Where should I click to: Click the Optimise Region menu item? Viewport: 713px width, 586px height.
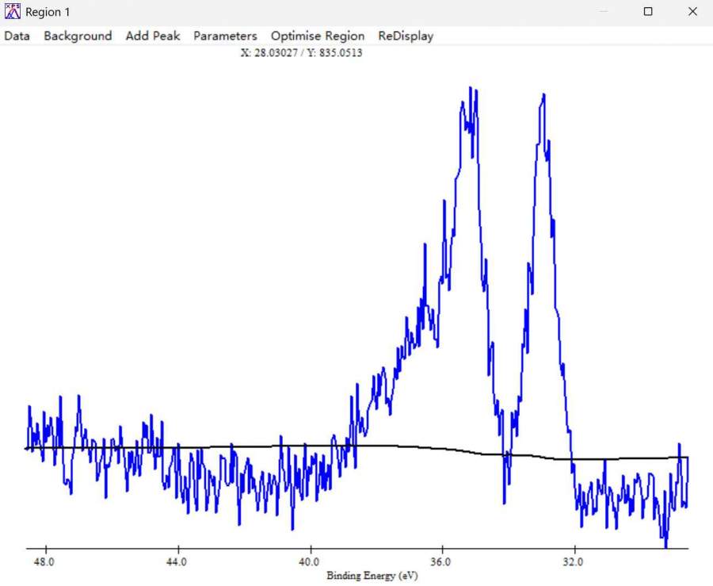[x=318, y=36]
